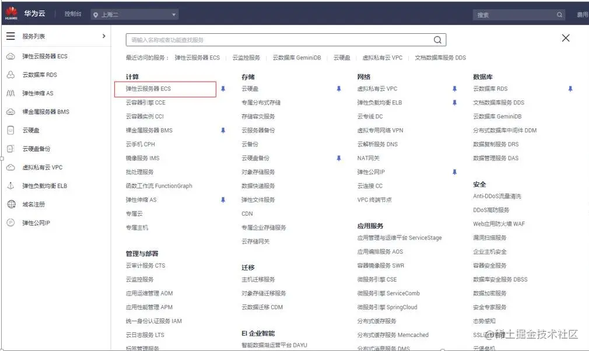The image size is (589, 351).
Task: Open the 上海二 region dropdown
Action: pyautogui.click(x=135, y=15)
